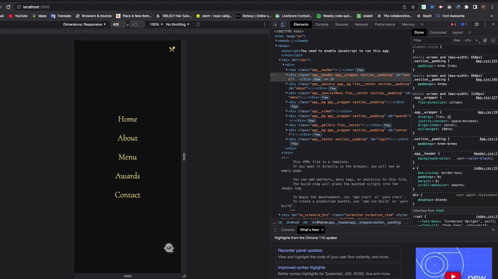Image resolution: width=498 pixels, height=279 pixels.
Task: Open Chrome three-dot menu
Action: (x=492, y=7)
